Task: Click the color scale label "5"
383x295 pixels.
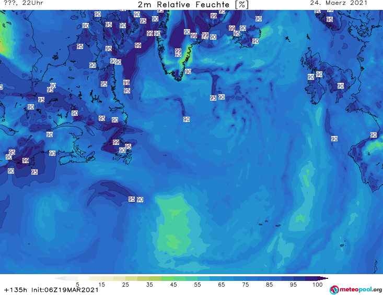Action: [x=77, y=285]
